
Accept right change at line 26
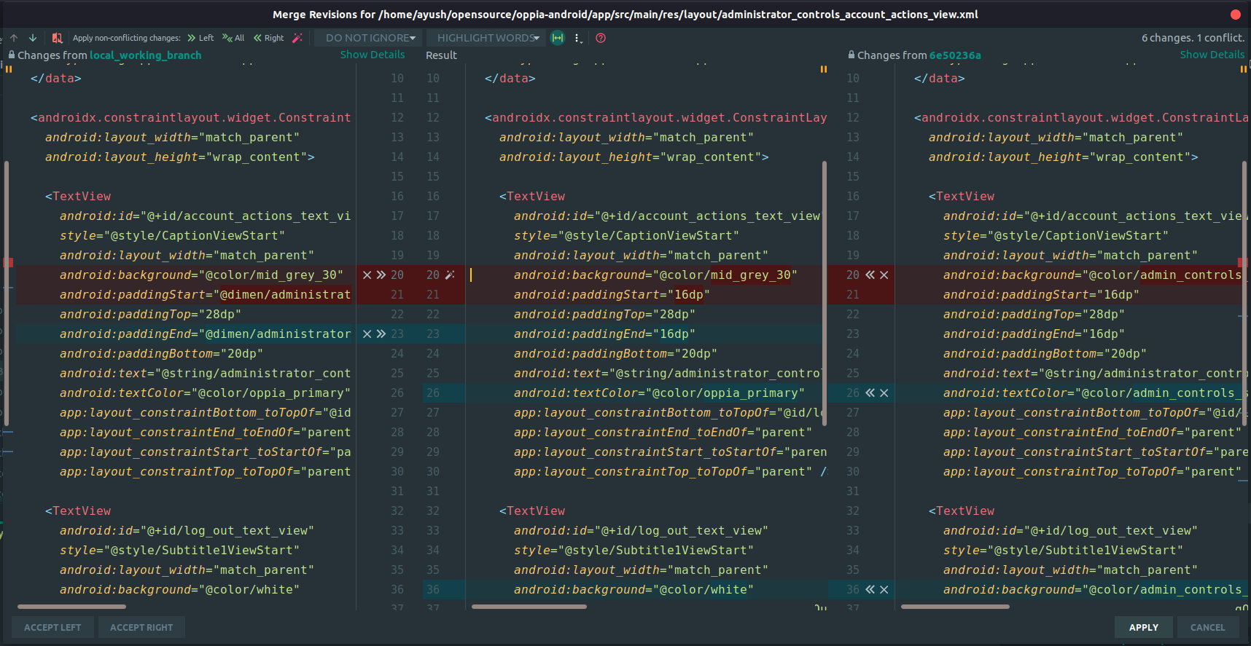tap(870, 393)
